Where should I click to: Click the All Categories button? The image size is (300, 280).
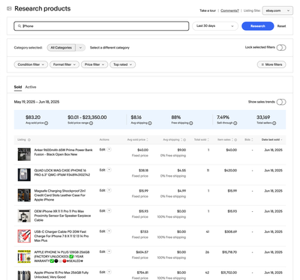[61, 48]
